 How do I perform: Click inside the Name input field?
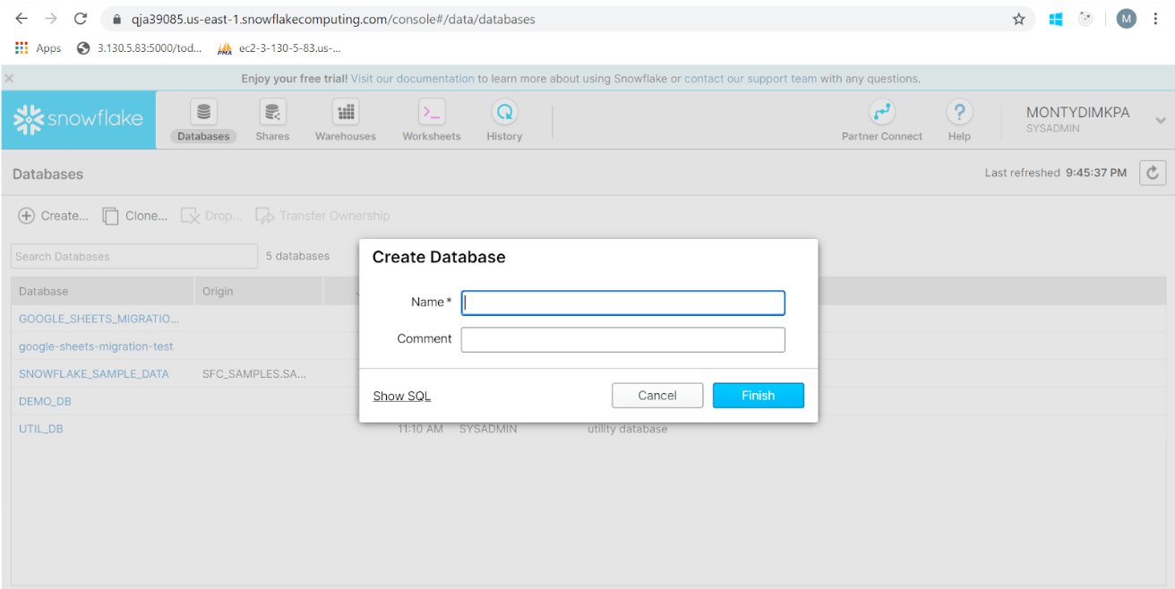(x=622, y=303)
